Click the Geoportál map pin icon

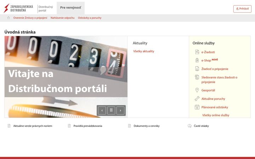pos(197,90)
